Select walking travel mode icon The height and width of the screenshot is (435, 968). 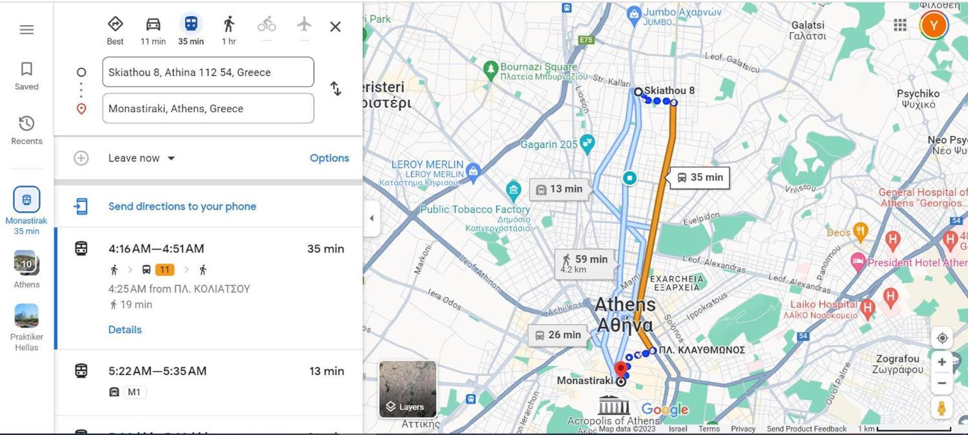click(x=229, y=24)
